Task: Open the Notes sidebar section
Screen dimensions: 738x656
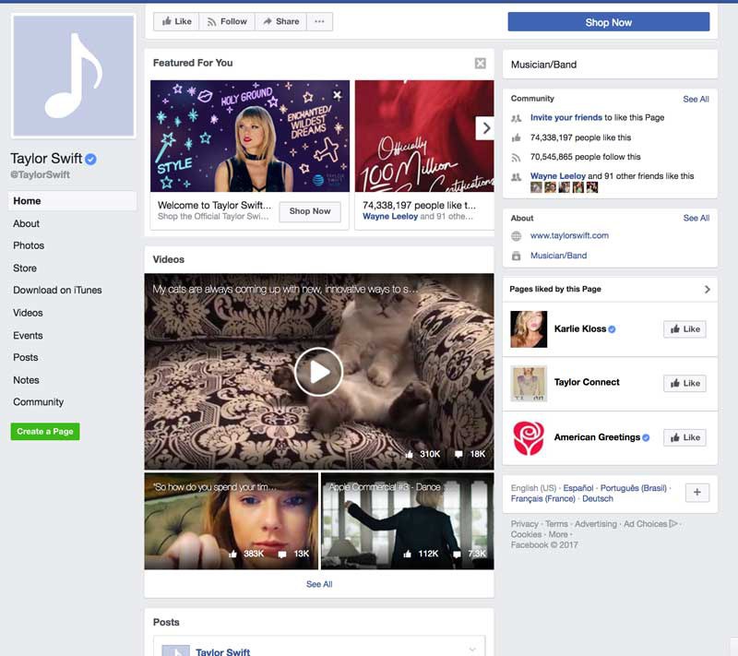Action: [26, 380]
